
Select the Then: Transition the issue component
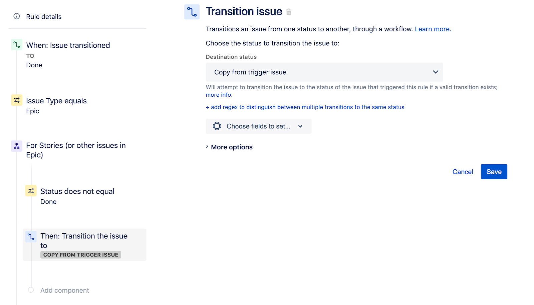(x=84, y=240)
